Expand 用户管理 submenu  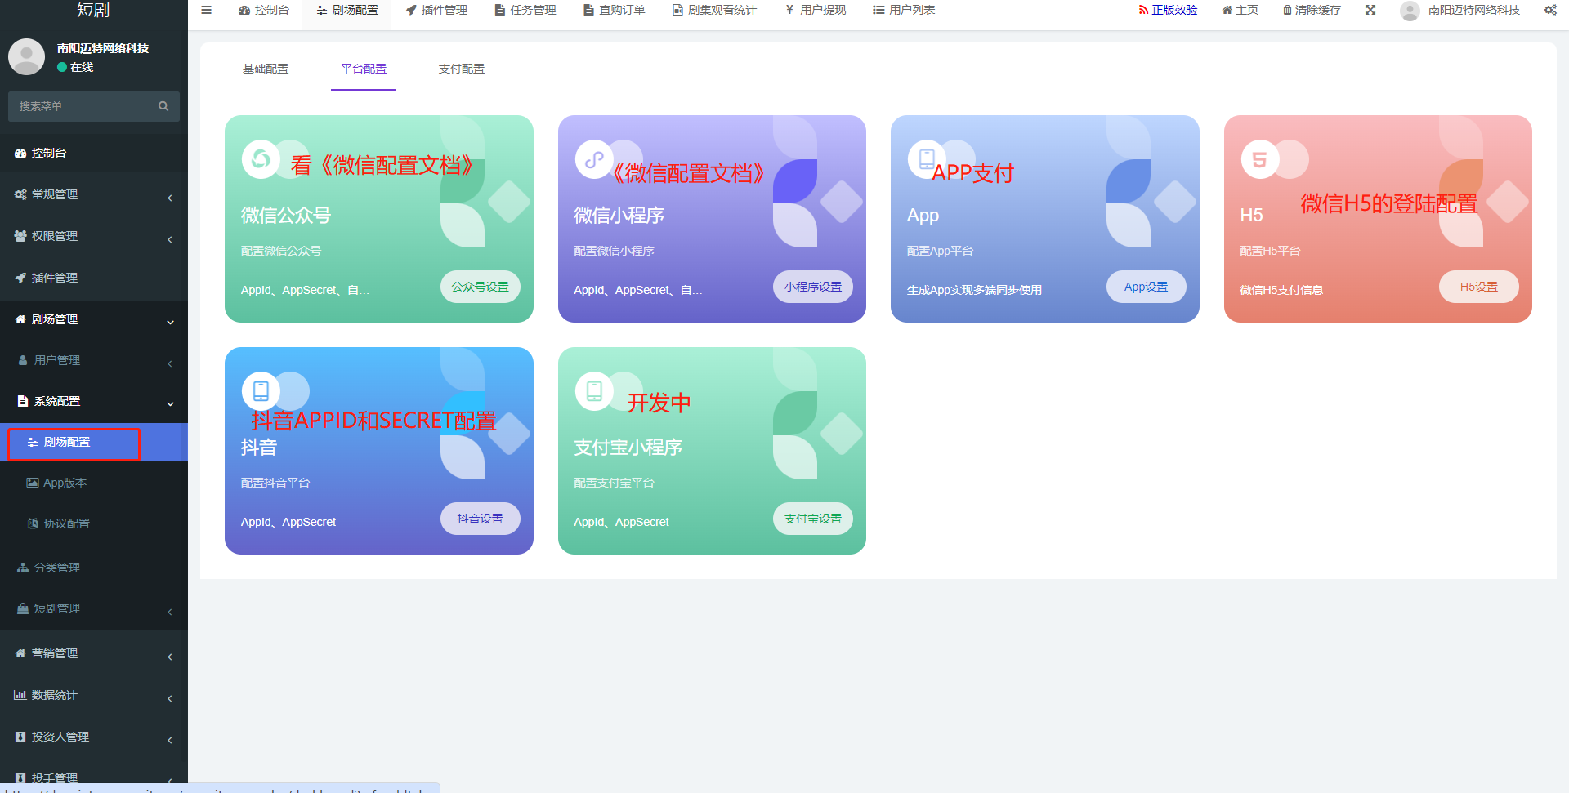(94, 360)
